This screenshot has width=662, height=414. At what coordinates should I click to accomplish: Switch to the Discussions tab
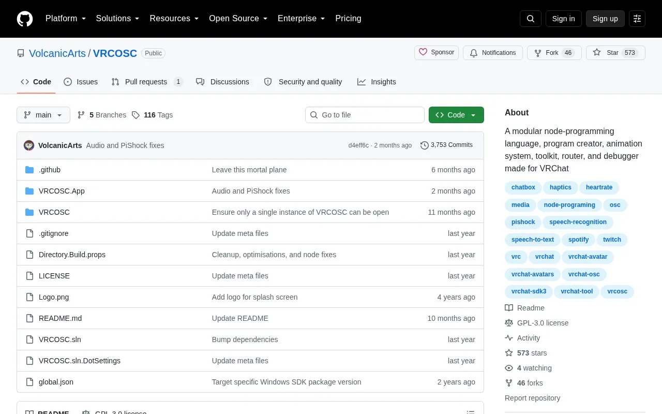pyautogui.click(x=222, y=82)
